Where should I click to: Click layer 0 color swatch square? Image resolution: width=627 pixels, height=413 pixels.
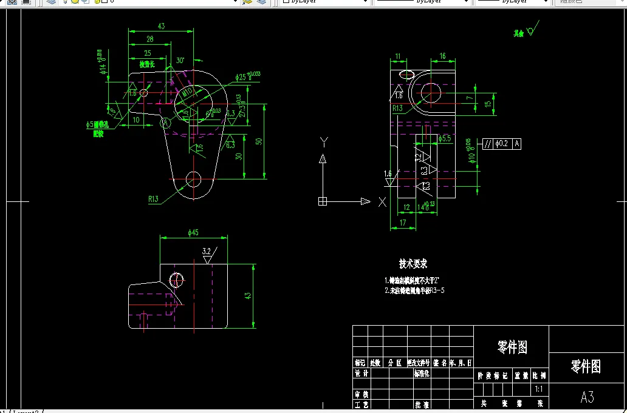[x=104, y=1]
